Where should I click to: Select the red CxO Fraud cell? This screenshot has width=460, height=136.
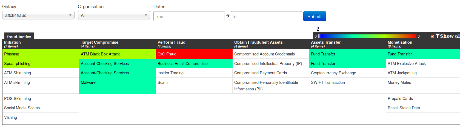pyautogui.click(x=194, y=54)
